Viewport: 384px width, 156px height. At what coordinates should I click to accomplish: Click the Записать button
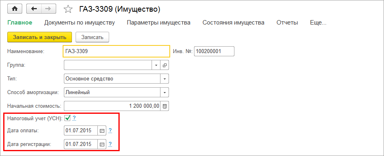point(92,37)
